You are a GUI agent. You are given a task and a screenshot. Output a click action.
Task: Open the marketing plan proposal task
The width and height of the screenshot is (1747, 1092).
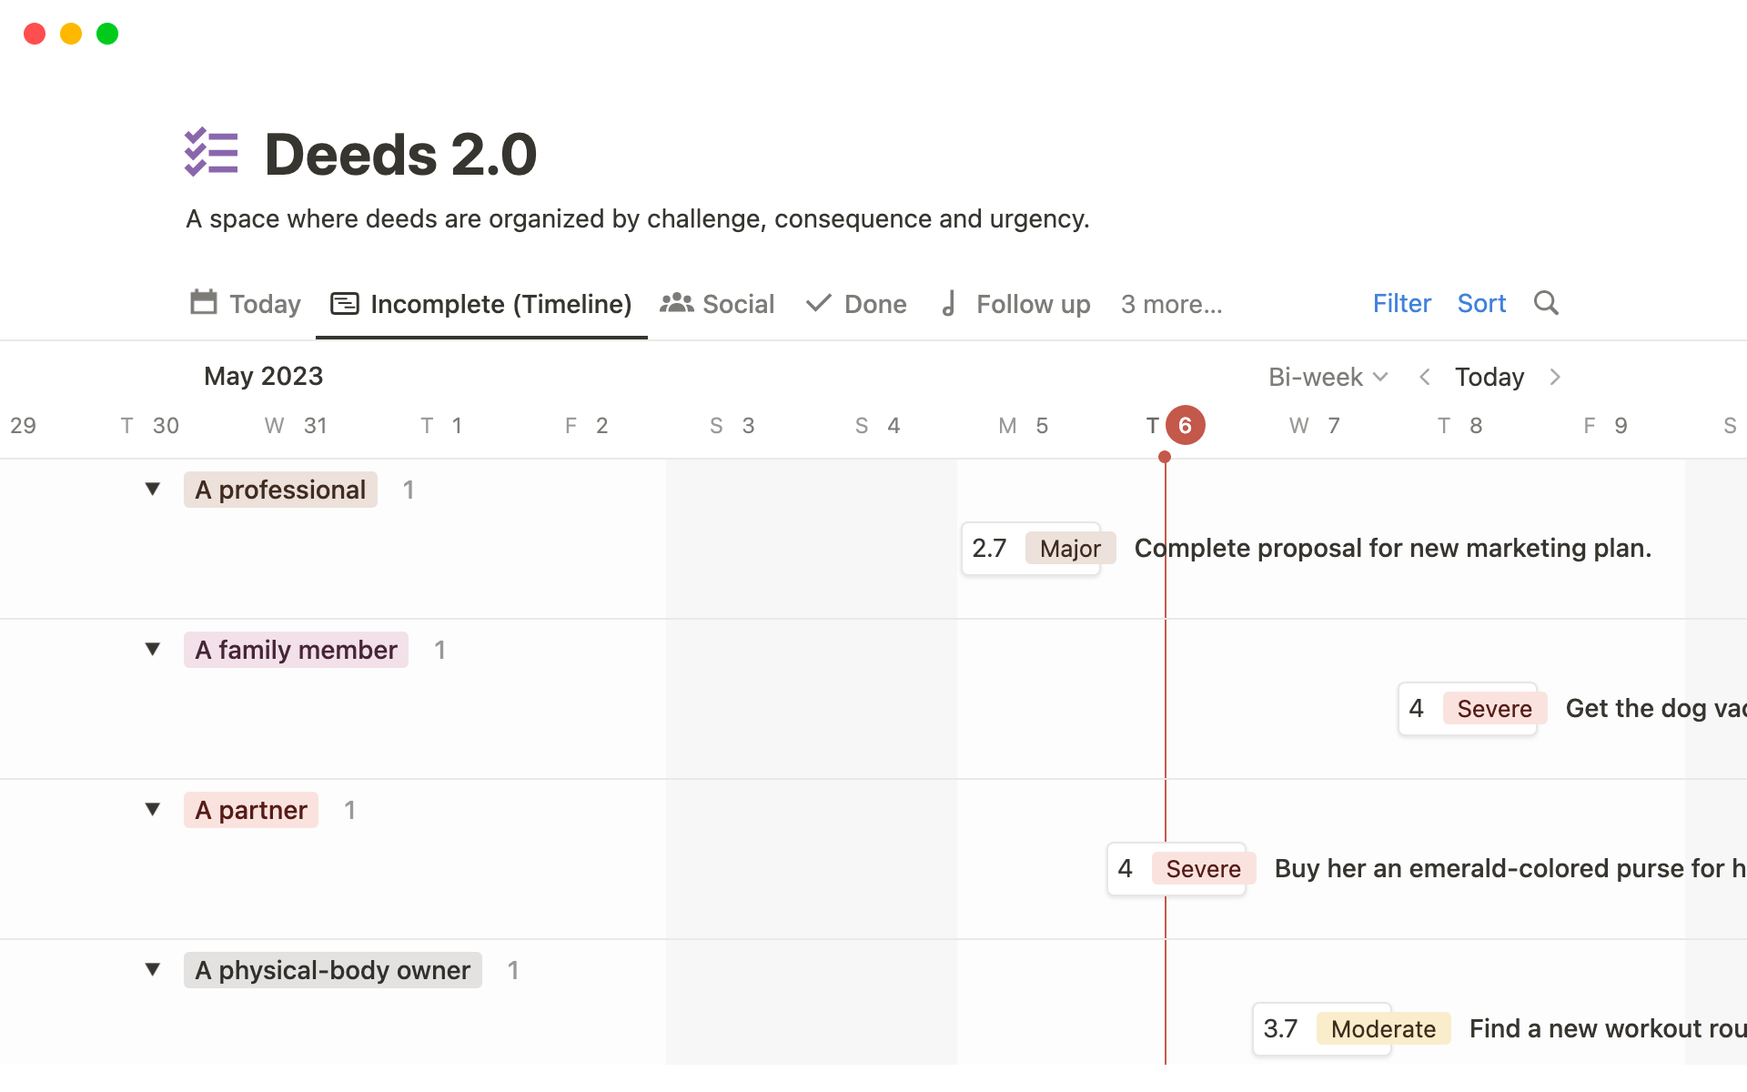point(1392,548)
